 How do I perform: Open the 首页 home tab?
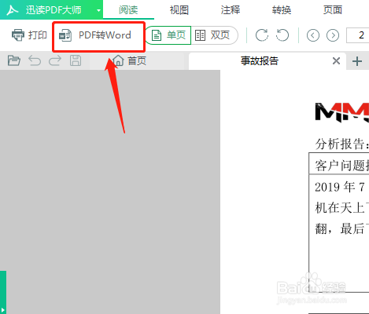[129, 60]
